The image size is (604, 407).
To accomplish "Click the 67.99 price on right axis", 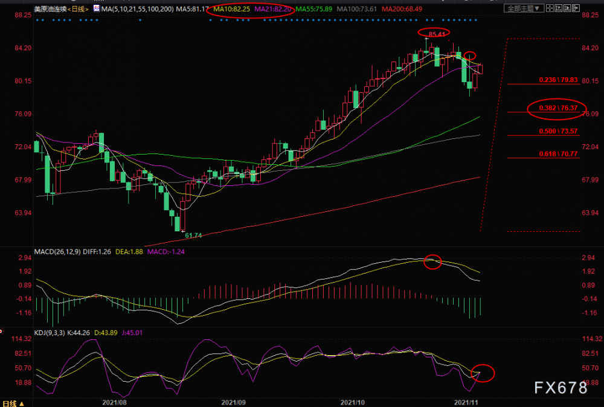I will (x=591, y=180).
